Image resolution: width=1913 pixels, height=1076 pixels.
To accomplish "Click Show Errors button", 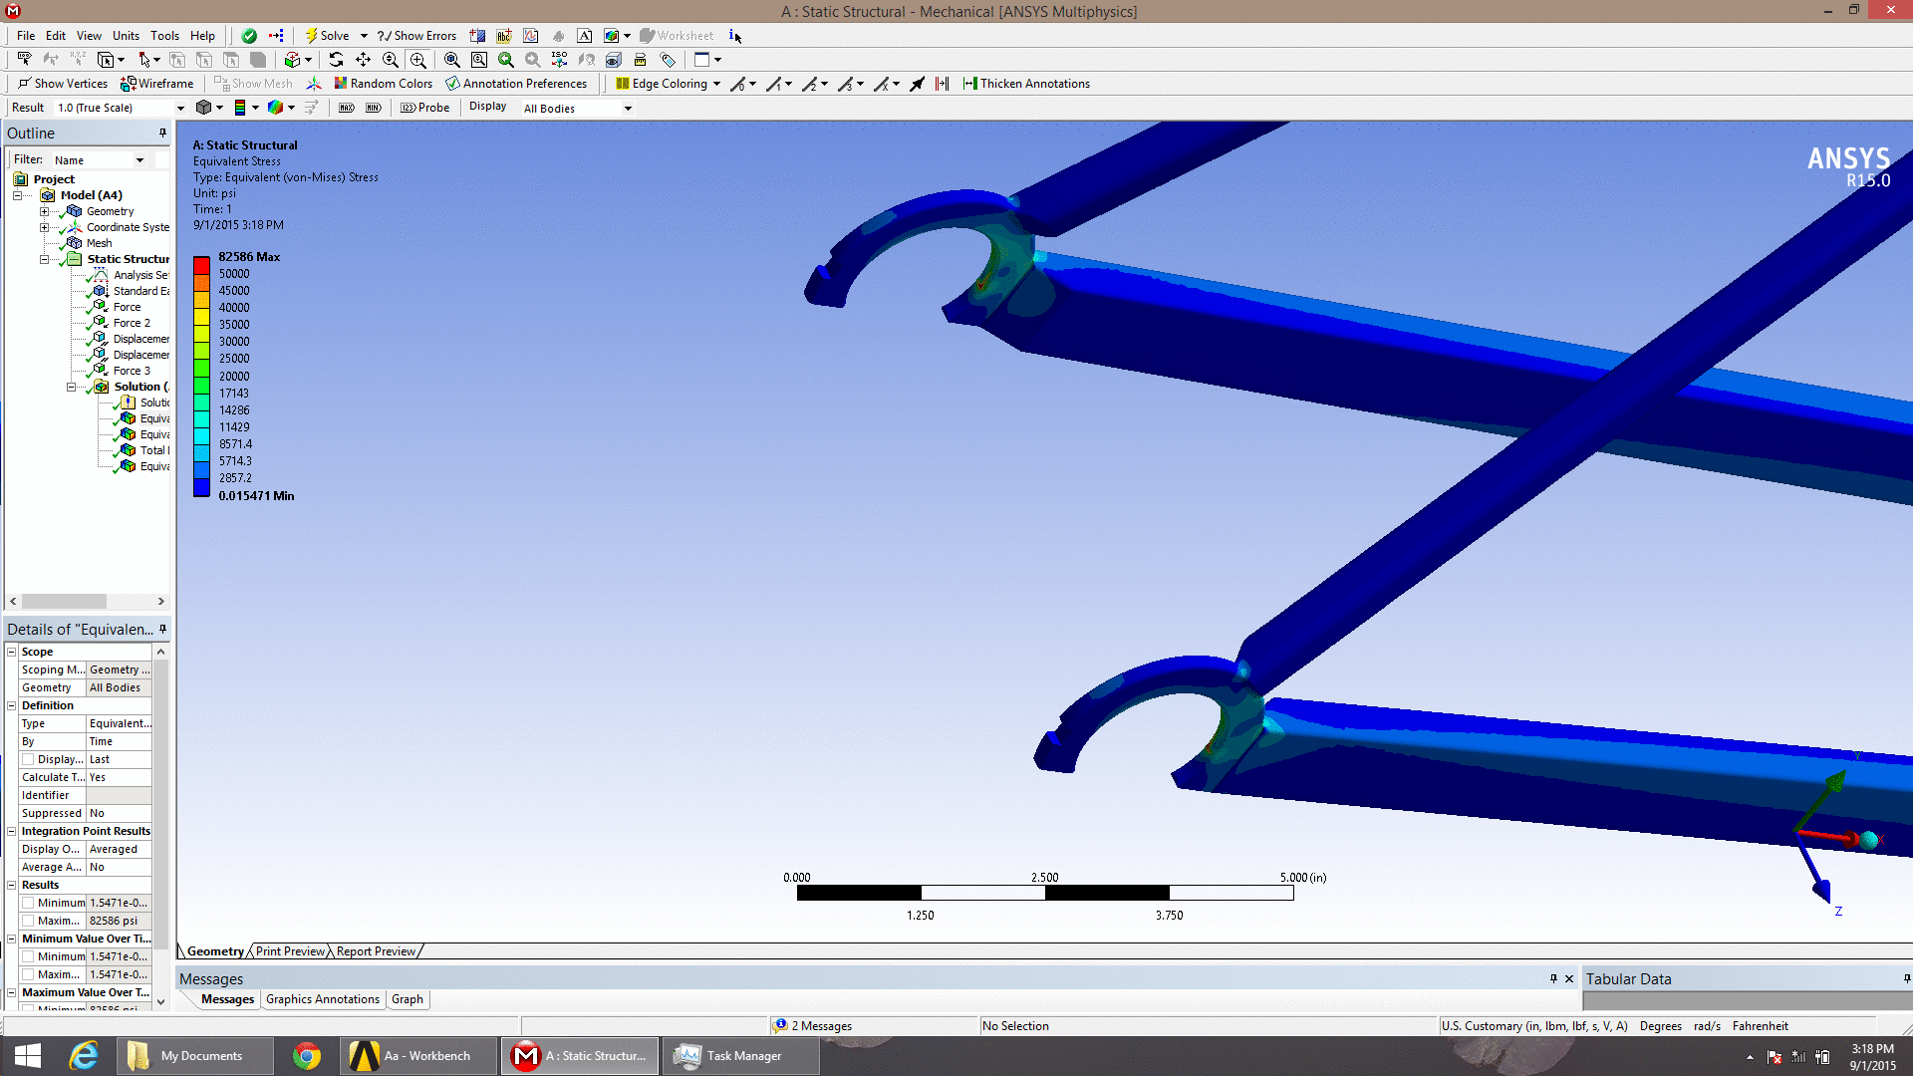I will (x=416, y=36).
